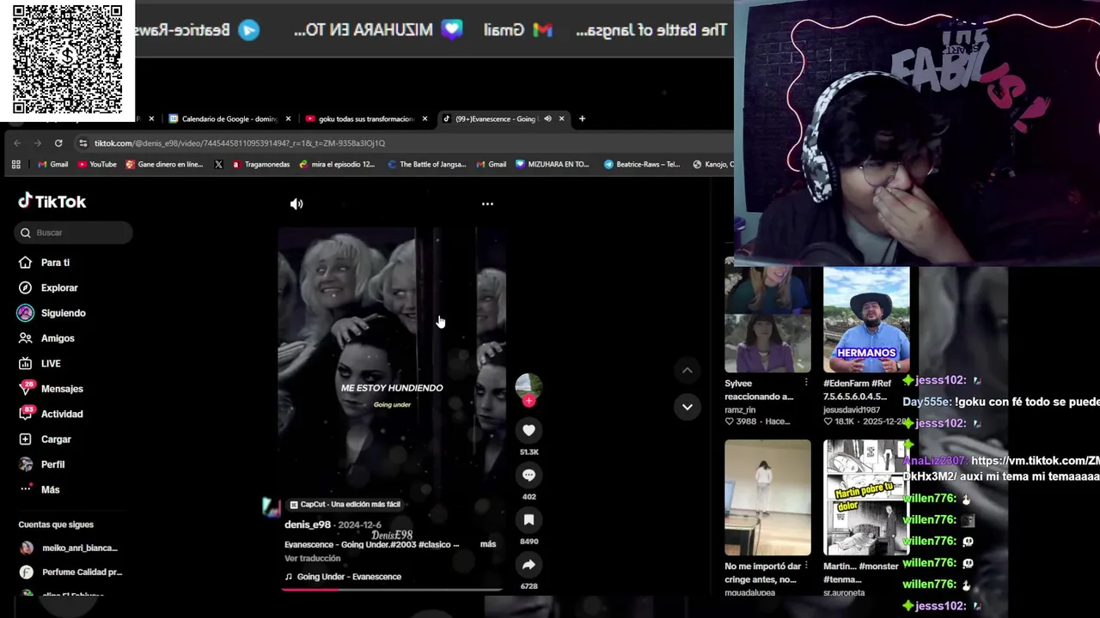The height and width of the screenshot is (618, 1100).
Task: Open The Battle of Jangsa bookmark
Action: click(426, 164)
